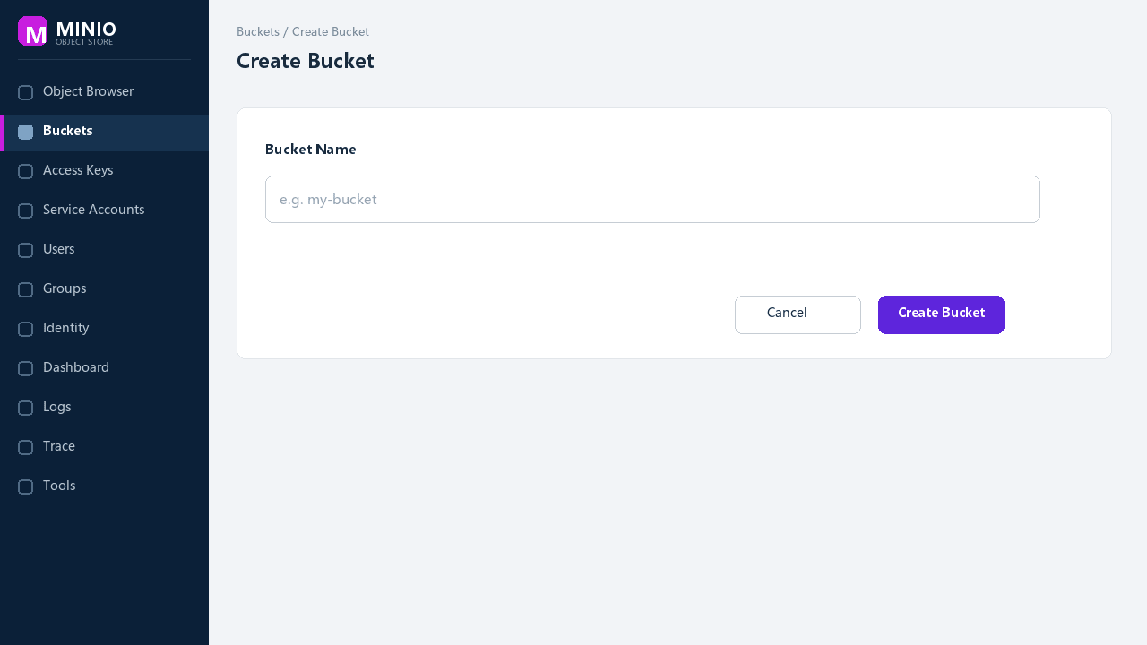The height and width of the screenshot is (645, 1147).
Task: Click the Create Bucket button
Action: [941, 314]
